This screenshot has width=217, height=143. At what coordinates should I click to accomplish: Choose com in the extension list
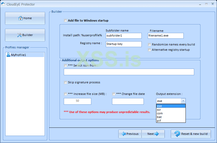[171, 114]
